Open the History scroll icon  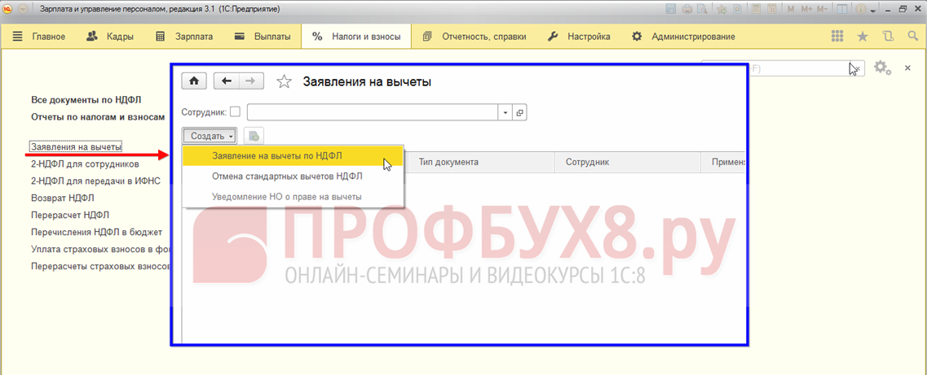click(887, 37)
